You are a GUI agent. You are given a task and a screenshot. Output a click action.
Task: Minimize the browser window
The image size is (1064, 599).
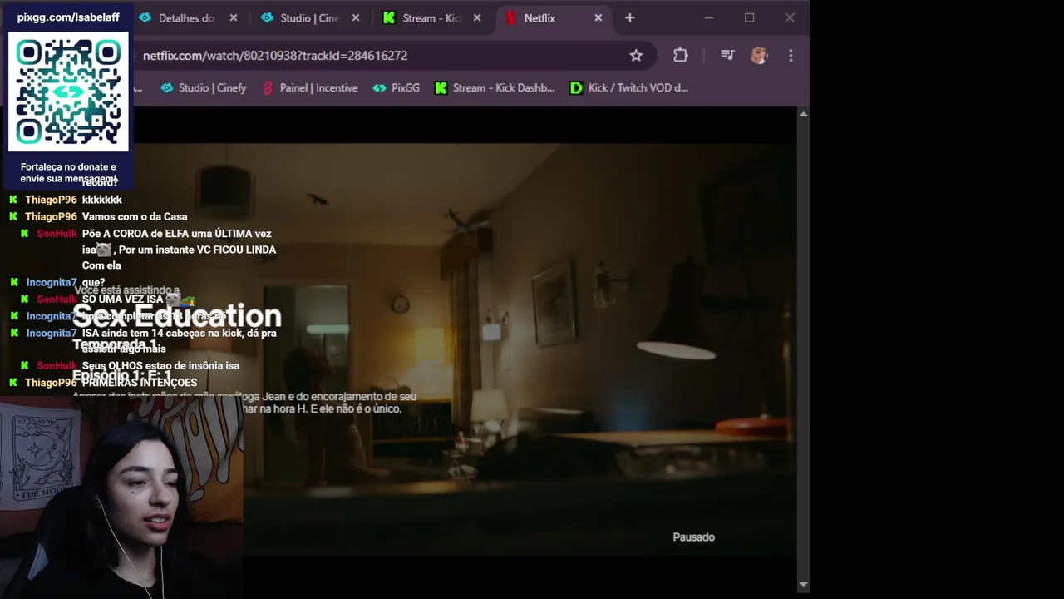pyautogui.click(x=709, y=18)
